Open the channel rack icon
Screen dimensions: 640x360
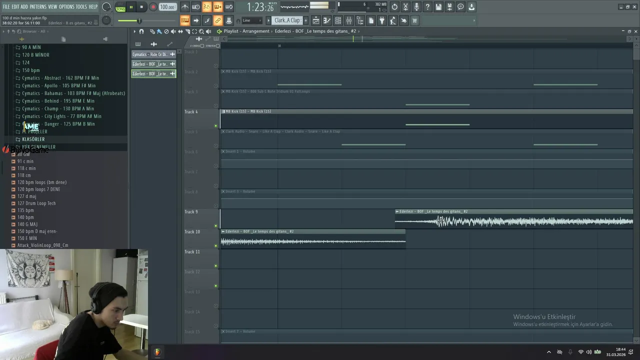pyautogui.click(x=338, y=20)
